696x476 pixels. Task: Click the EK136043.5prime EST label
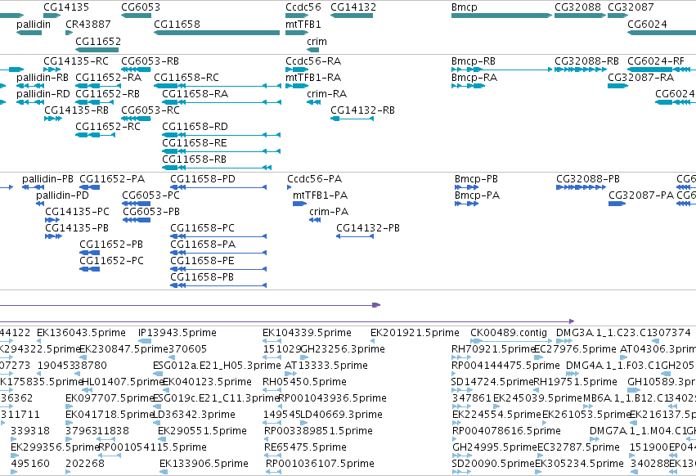click(81, 333)
